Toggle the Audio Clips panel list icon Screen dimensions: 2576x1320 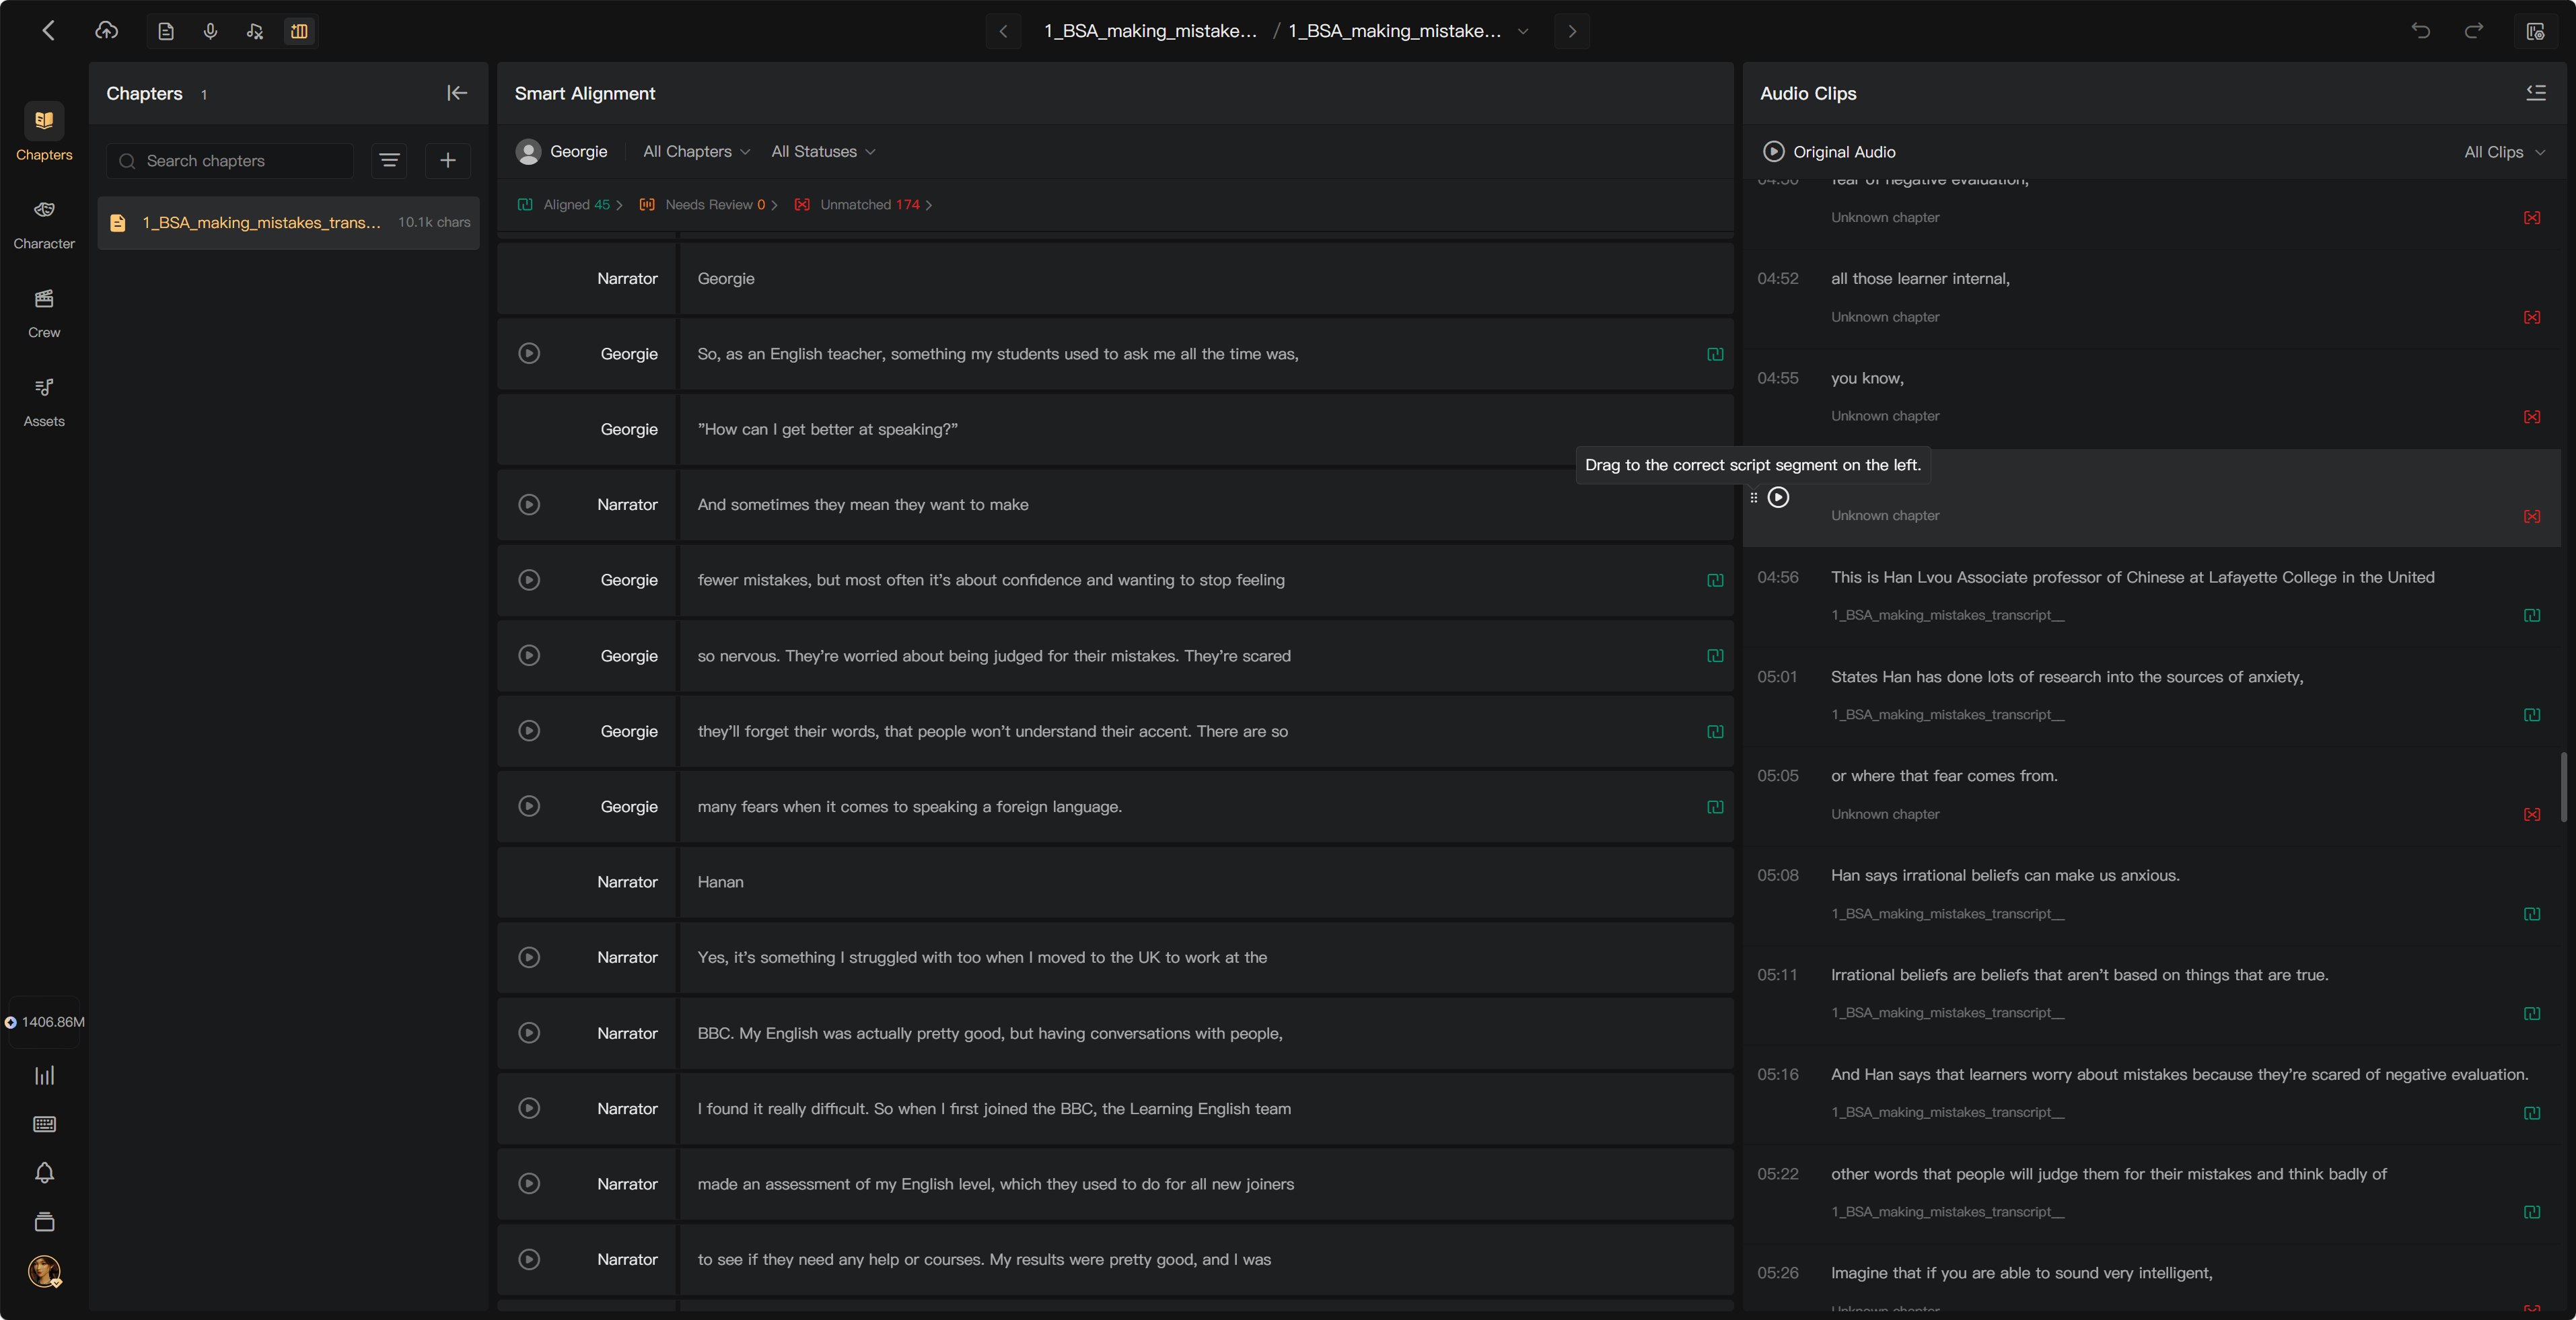[2536, 93]
